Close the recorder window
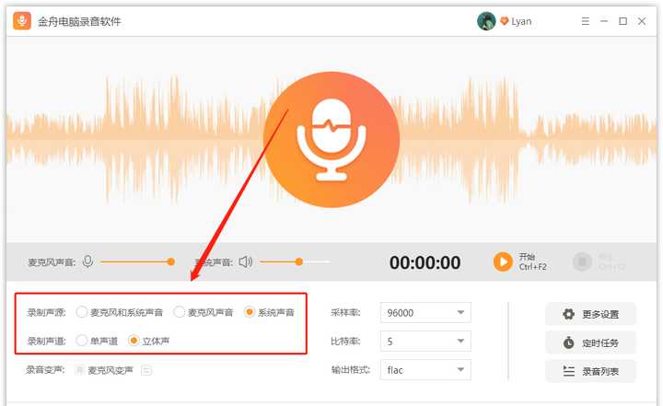This screenshot has height=406, width=663. click(x=642, y=21)
